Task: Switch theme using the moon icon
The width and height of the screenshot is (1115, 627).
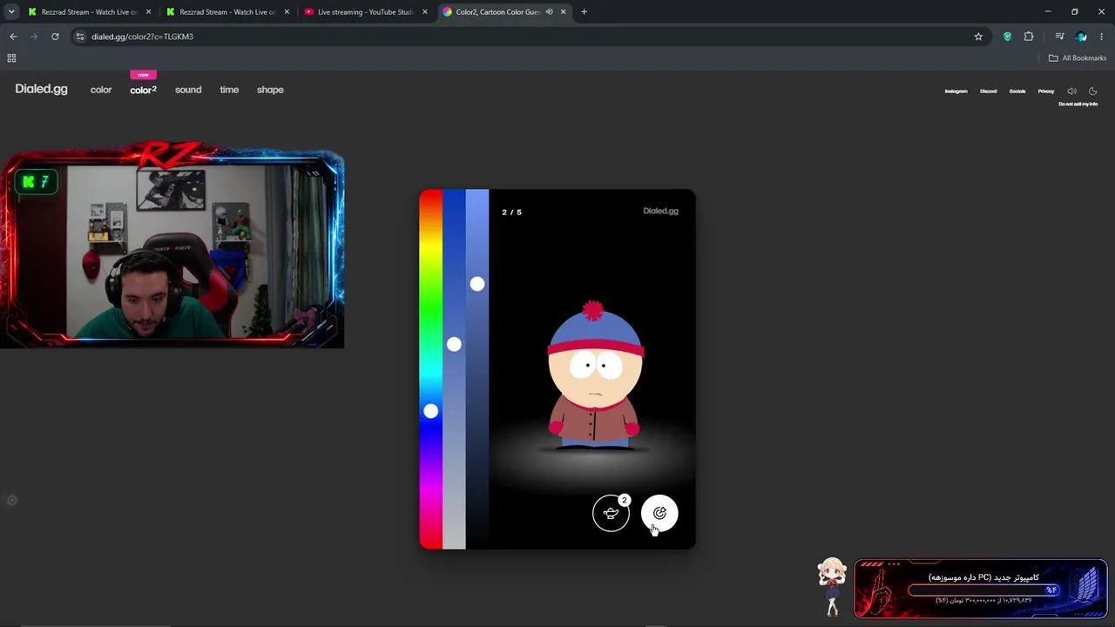Action: tap(1092, 91)
